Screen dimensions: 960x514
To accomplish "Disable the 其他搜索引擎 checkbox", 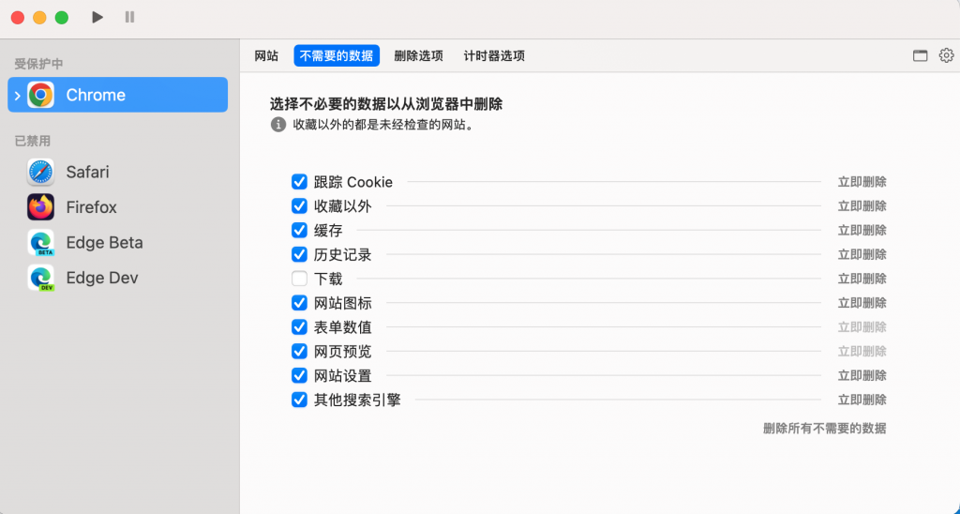I will point(299,401).
